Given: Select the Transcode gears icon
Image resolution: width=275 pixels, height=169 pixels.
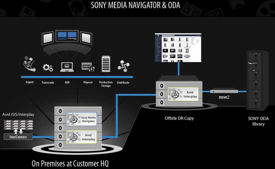Looking at the screenshot, I should tap(48, 68).
